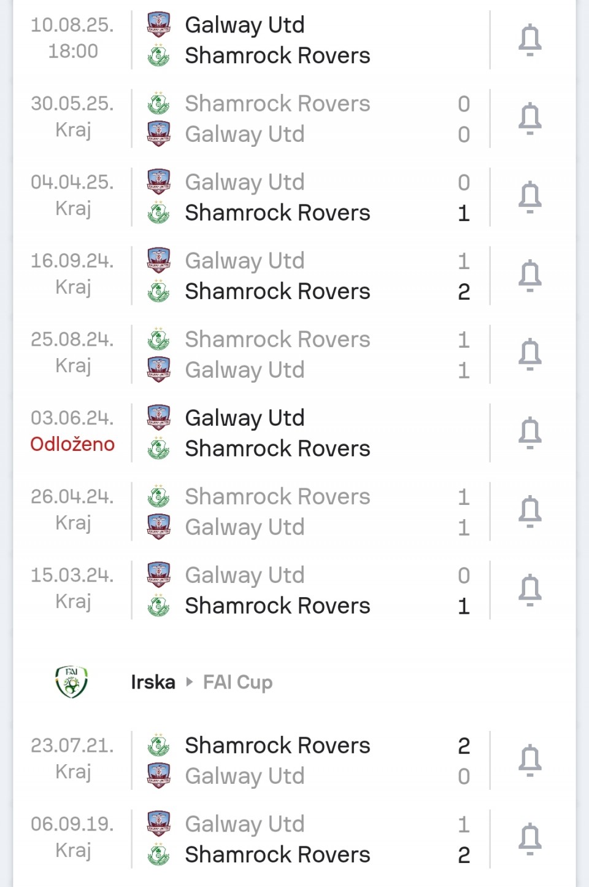Click the bell icon for 16.09.24 match
The width and height of the screenshot is (589, 887).
(530, 276)
